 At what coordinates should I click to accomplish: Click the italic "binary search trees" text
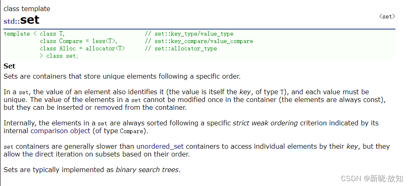point(147,170)
